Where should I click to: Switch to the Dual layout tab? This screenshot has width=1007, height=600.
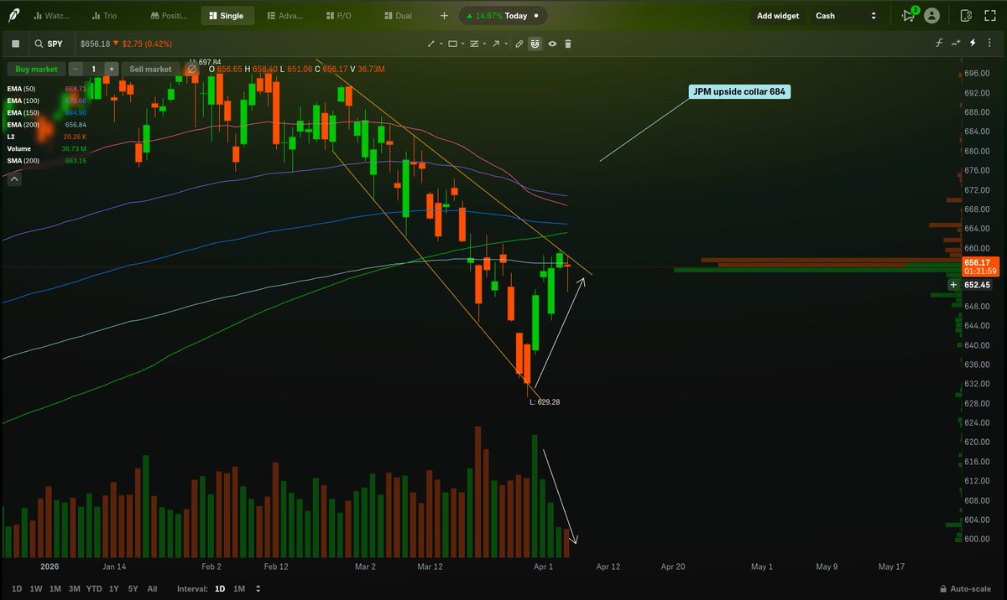click(399, 15)
